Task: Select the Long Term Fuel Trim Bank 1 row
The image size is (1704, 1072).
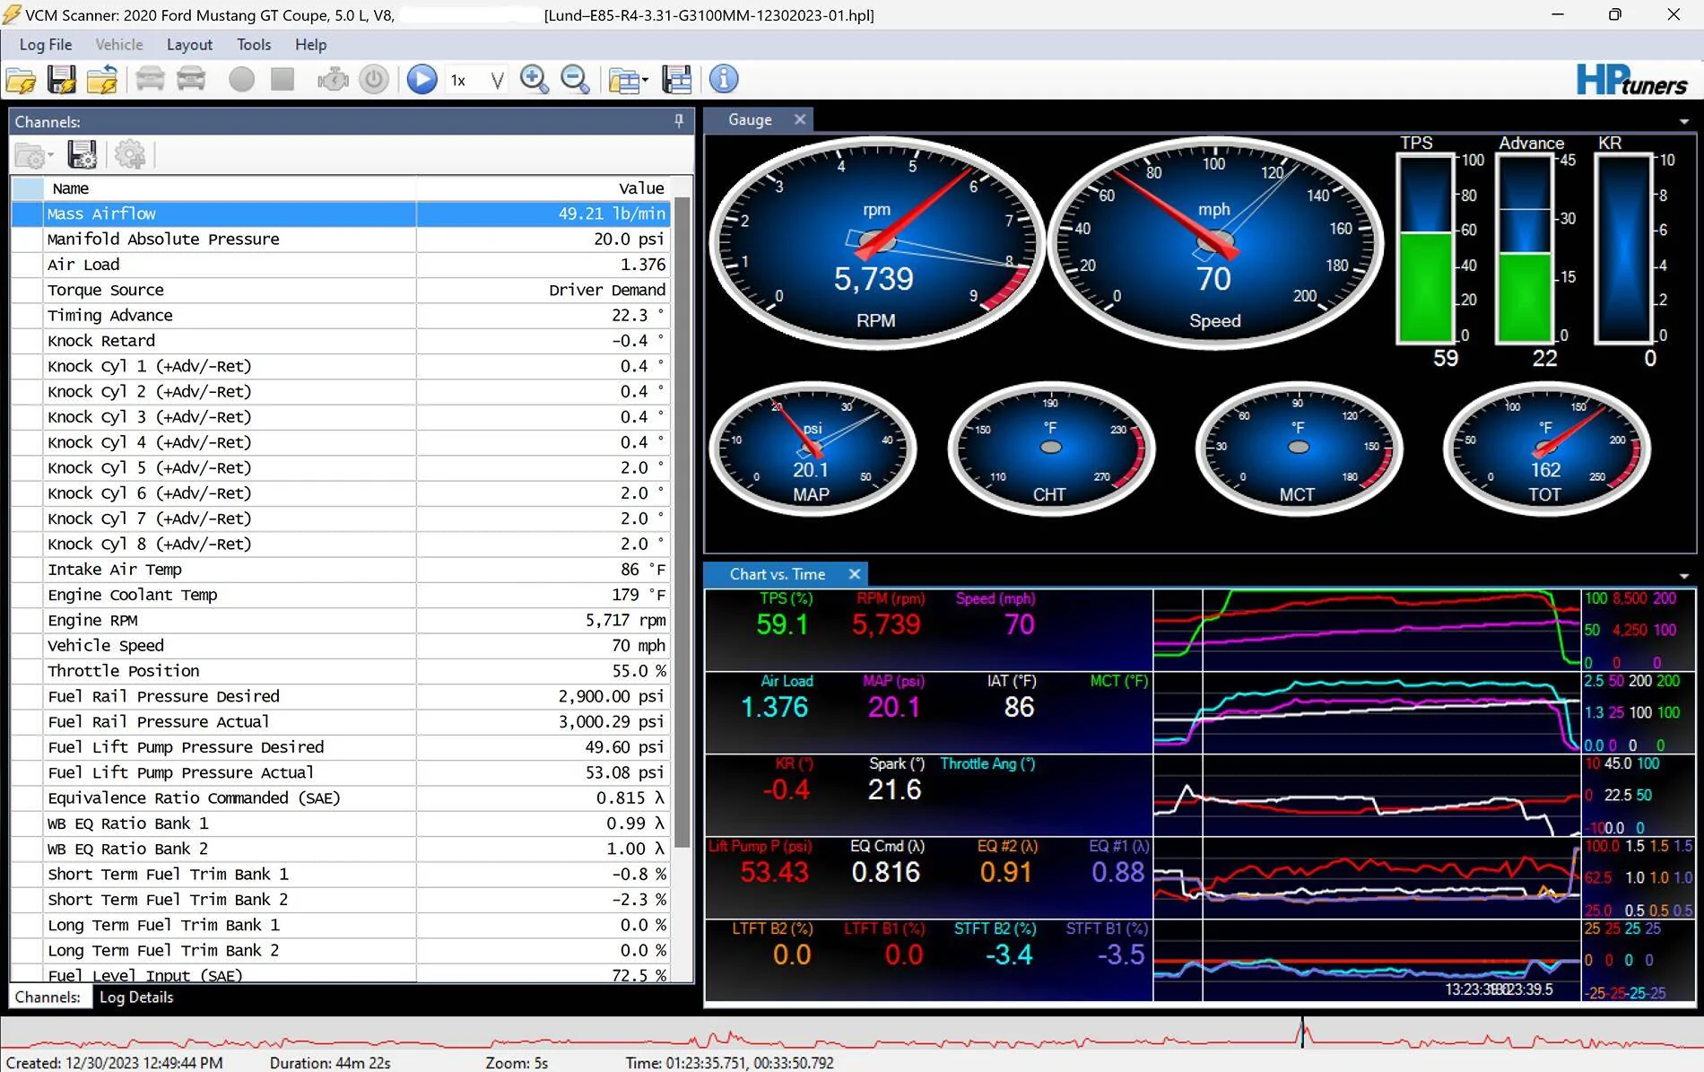Action: tap(341, 925)
